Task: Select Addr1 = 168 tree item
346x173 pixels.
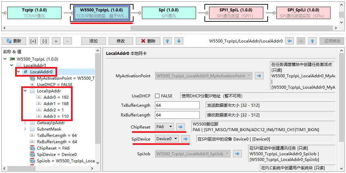Action: pyautogui.click(x=56, y=104)
